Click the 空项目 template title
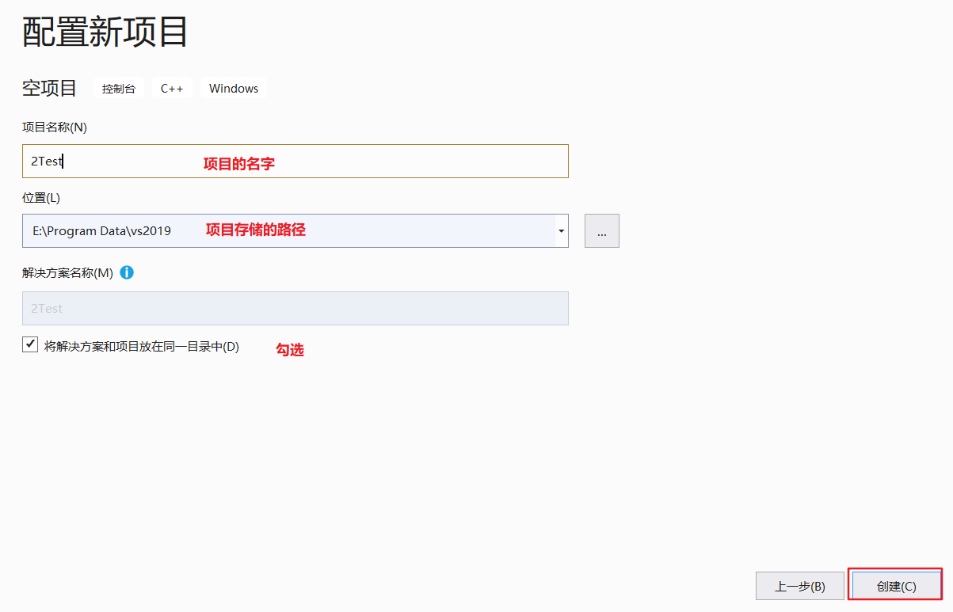Screen dimensions: 953x612 [49, 88]
